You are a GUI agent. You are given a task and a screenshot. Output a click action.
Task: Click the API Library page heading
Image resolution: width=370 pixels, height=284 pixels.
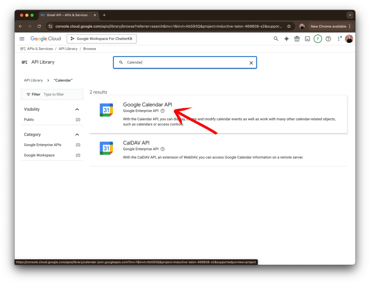[43, 62]
